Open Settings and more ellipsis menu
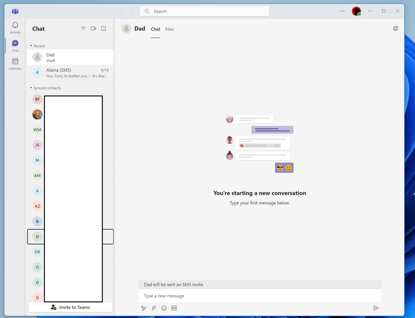415x318 pixels. tap(342, 11)
